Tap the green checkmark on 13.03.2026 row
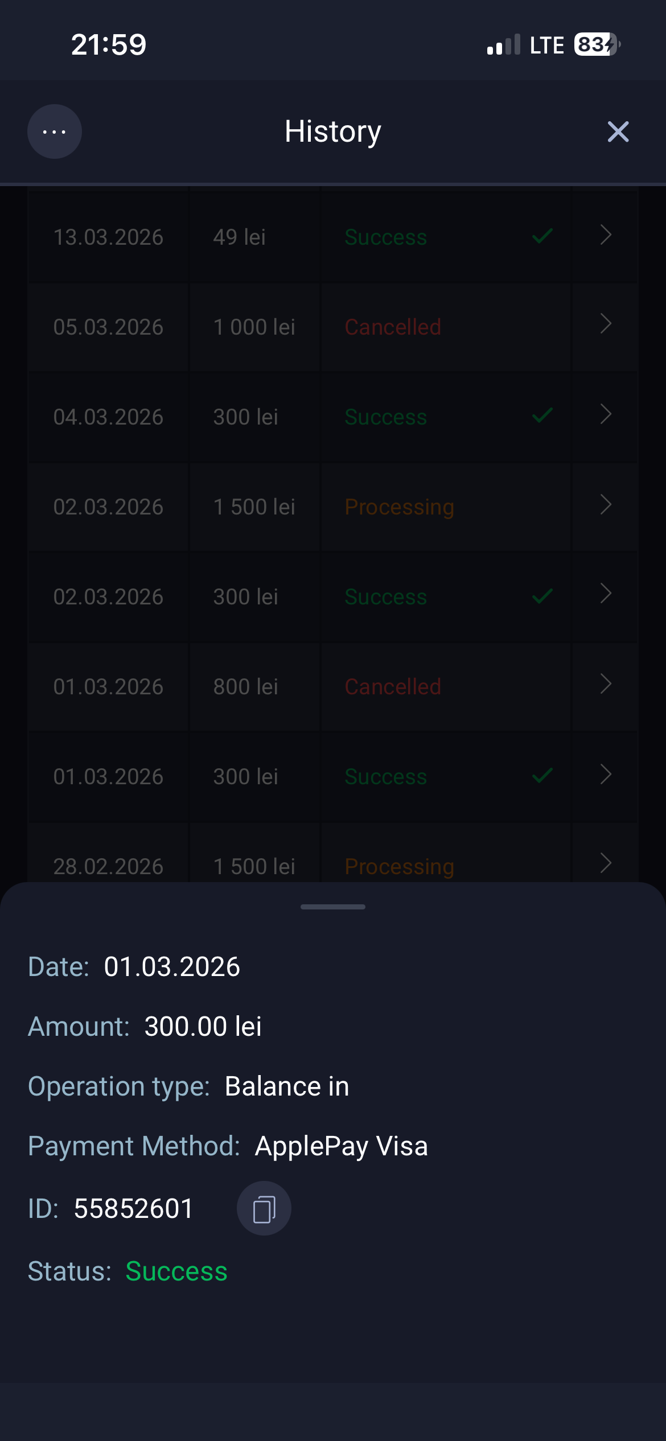This screenshot has width=666, height=1441. 542,236
